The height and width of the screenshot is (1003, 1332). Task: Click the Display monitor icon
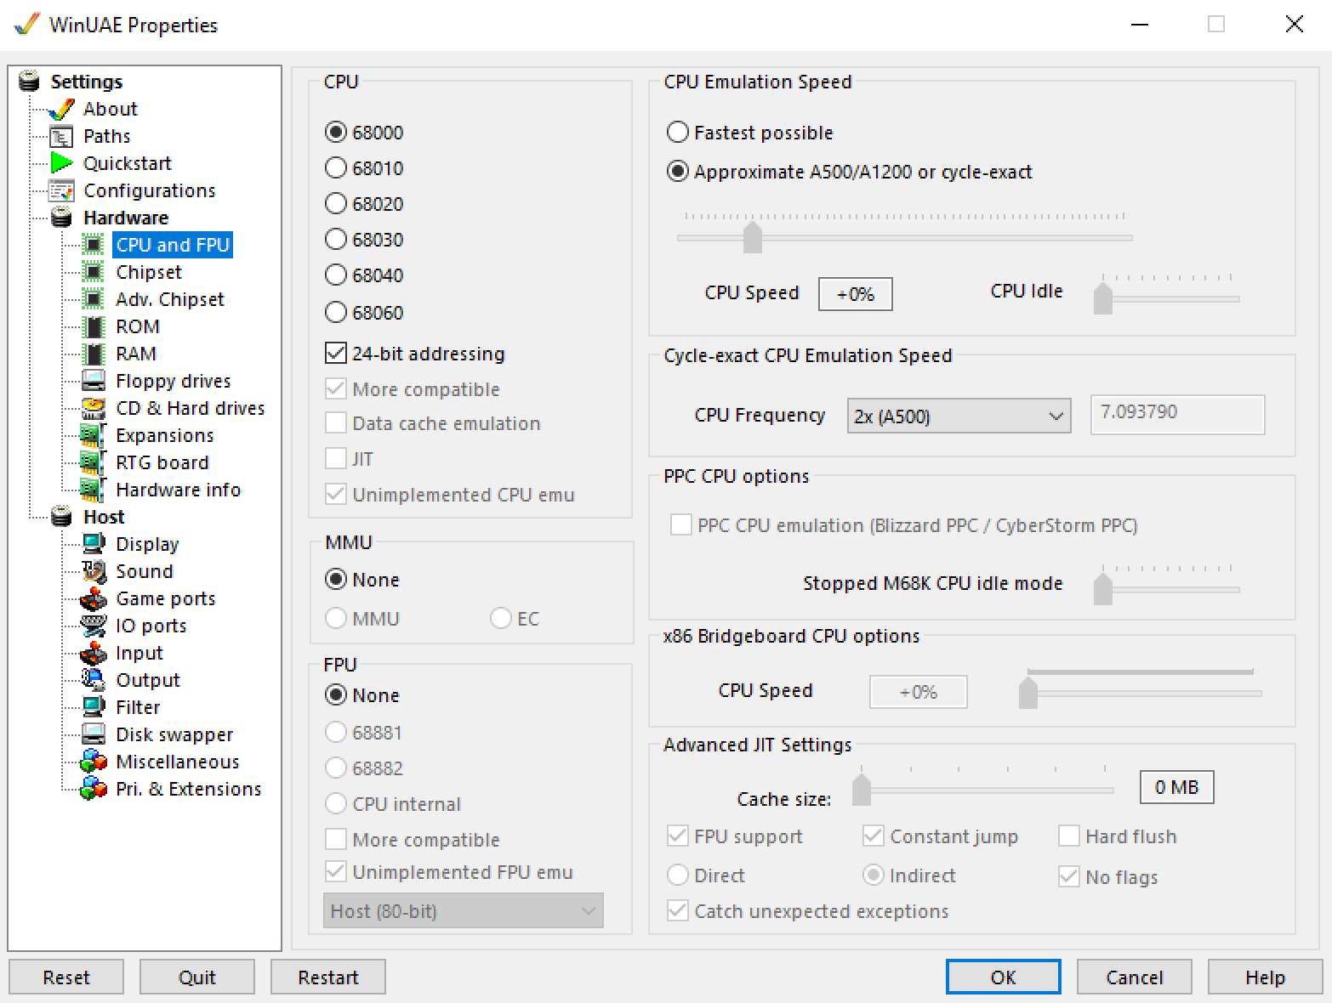tap(94, 544)
